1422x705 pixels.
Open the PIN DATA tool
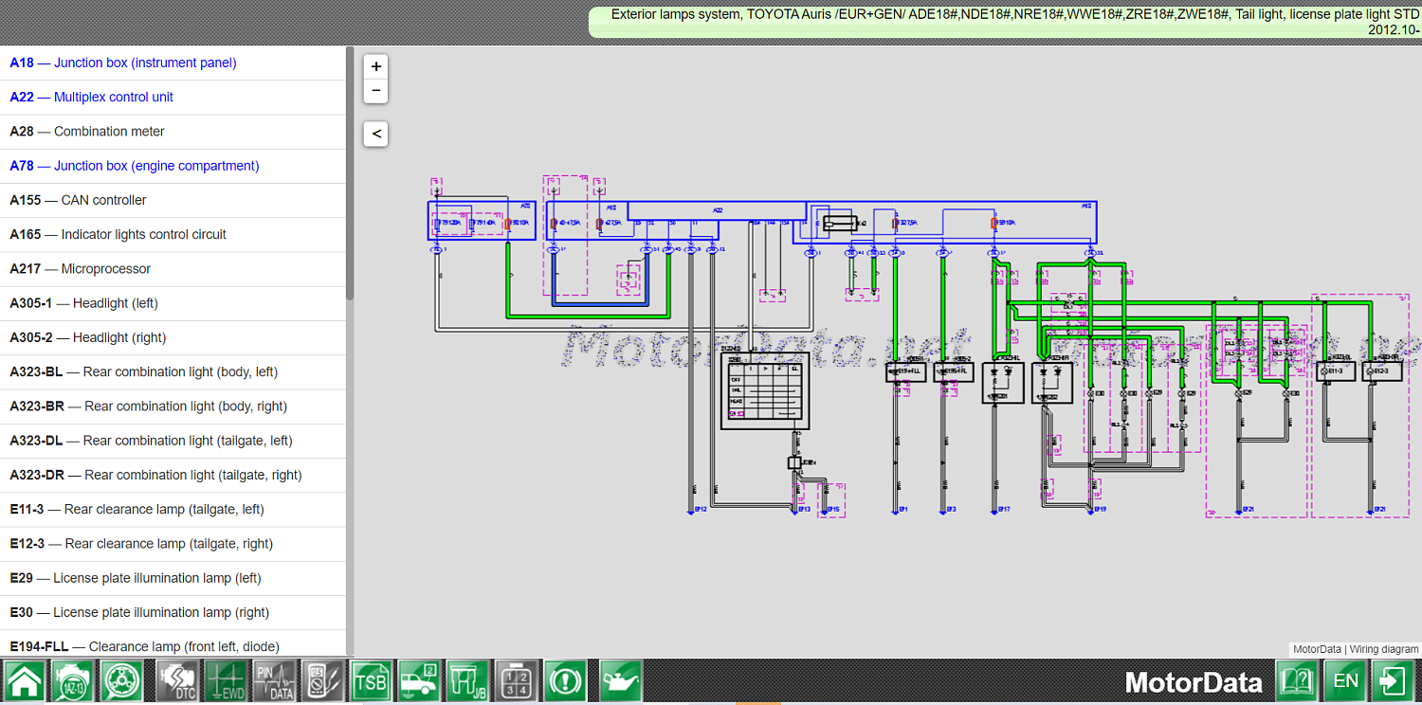tap(274, 680)
